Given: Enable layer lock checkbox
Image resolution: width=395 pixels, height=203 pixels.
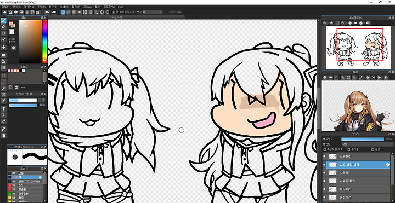Looking at the screenshot, I should tap(373, 150).
